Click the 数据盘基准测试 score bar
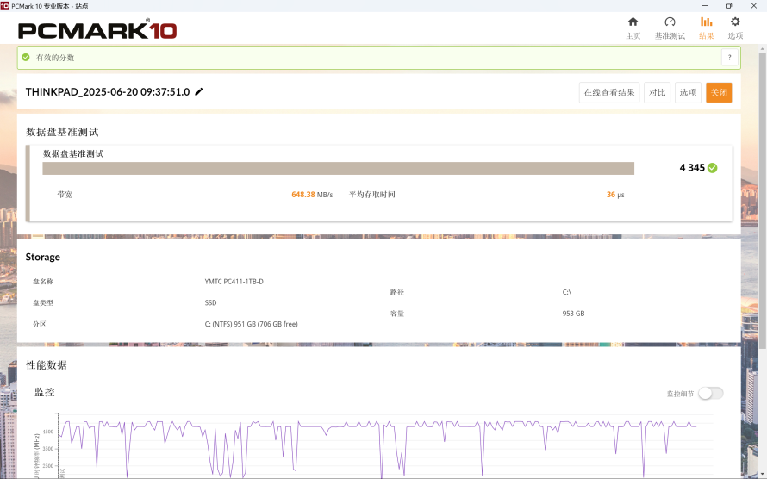This screenshot has width=767, height=479. [x=339, y=168]
